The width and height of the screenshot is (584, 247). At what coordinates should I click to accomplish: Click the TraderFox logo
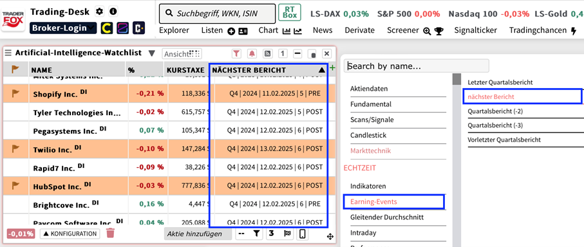14,20
